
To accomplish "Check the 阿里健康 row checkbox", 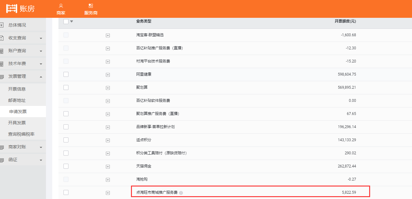I will click(66, 74).
